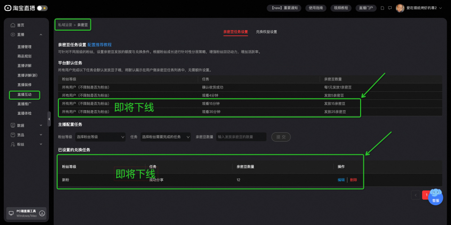Viewport: 451px width, 225px height.
Task: Open the 配置推荐教程 link
Action: [x=99, y=45]
